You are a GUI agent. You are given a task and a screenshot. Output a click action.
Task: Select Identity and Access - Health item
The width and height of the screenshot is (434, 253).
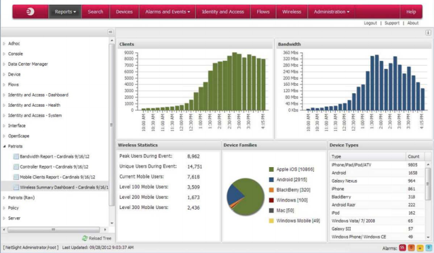[x=34, y=106]
